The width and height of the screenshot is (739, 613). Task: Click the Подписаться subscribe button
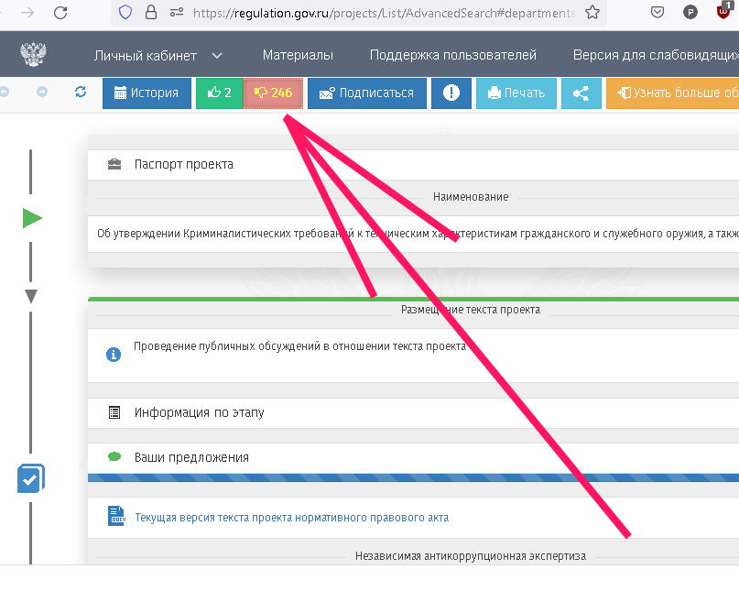[366, 93]
